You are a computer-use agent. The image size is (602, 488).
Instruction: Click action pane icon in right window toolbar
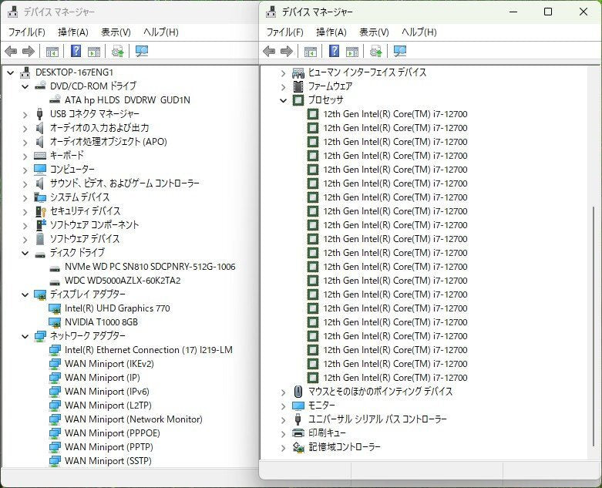[352, 51]
